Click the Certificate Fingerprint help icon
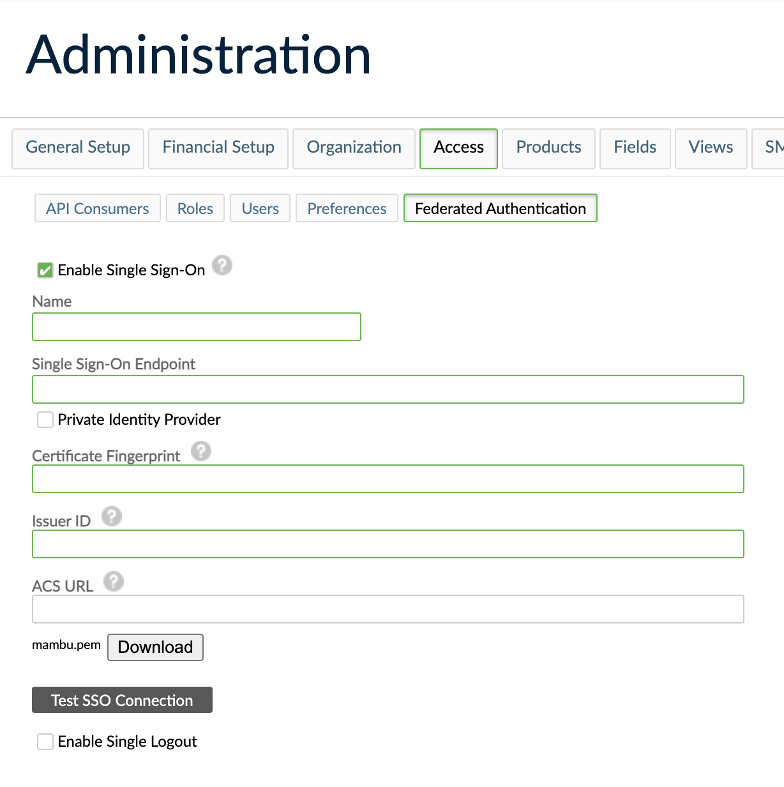Viewport: 784px width, 787px height. (x=201, y=451)
